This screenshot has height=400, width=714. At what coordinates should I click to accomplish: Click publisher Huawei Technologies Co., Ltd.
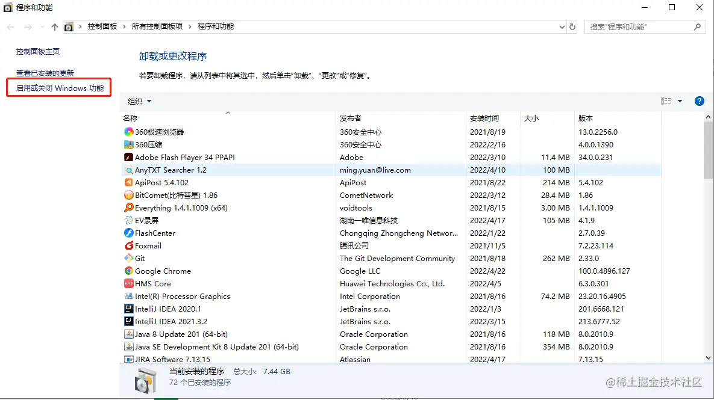click(x=392, y=284)
